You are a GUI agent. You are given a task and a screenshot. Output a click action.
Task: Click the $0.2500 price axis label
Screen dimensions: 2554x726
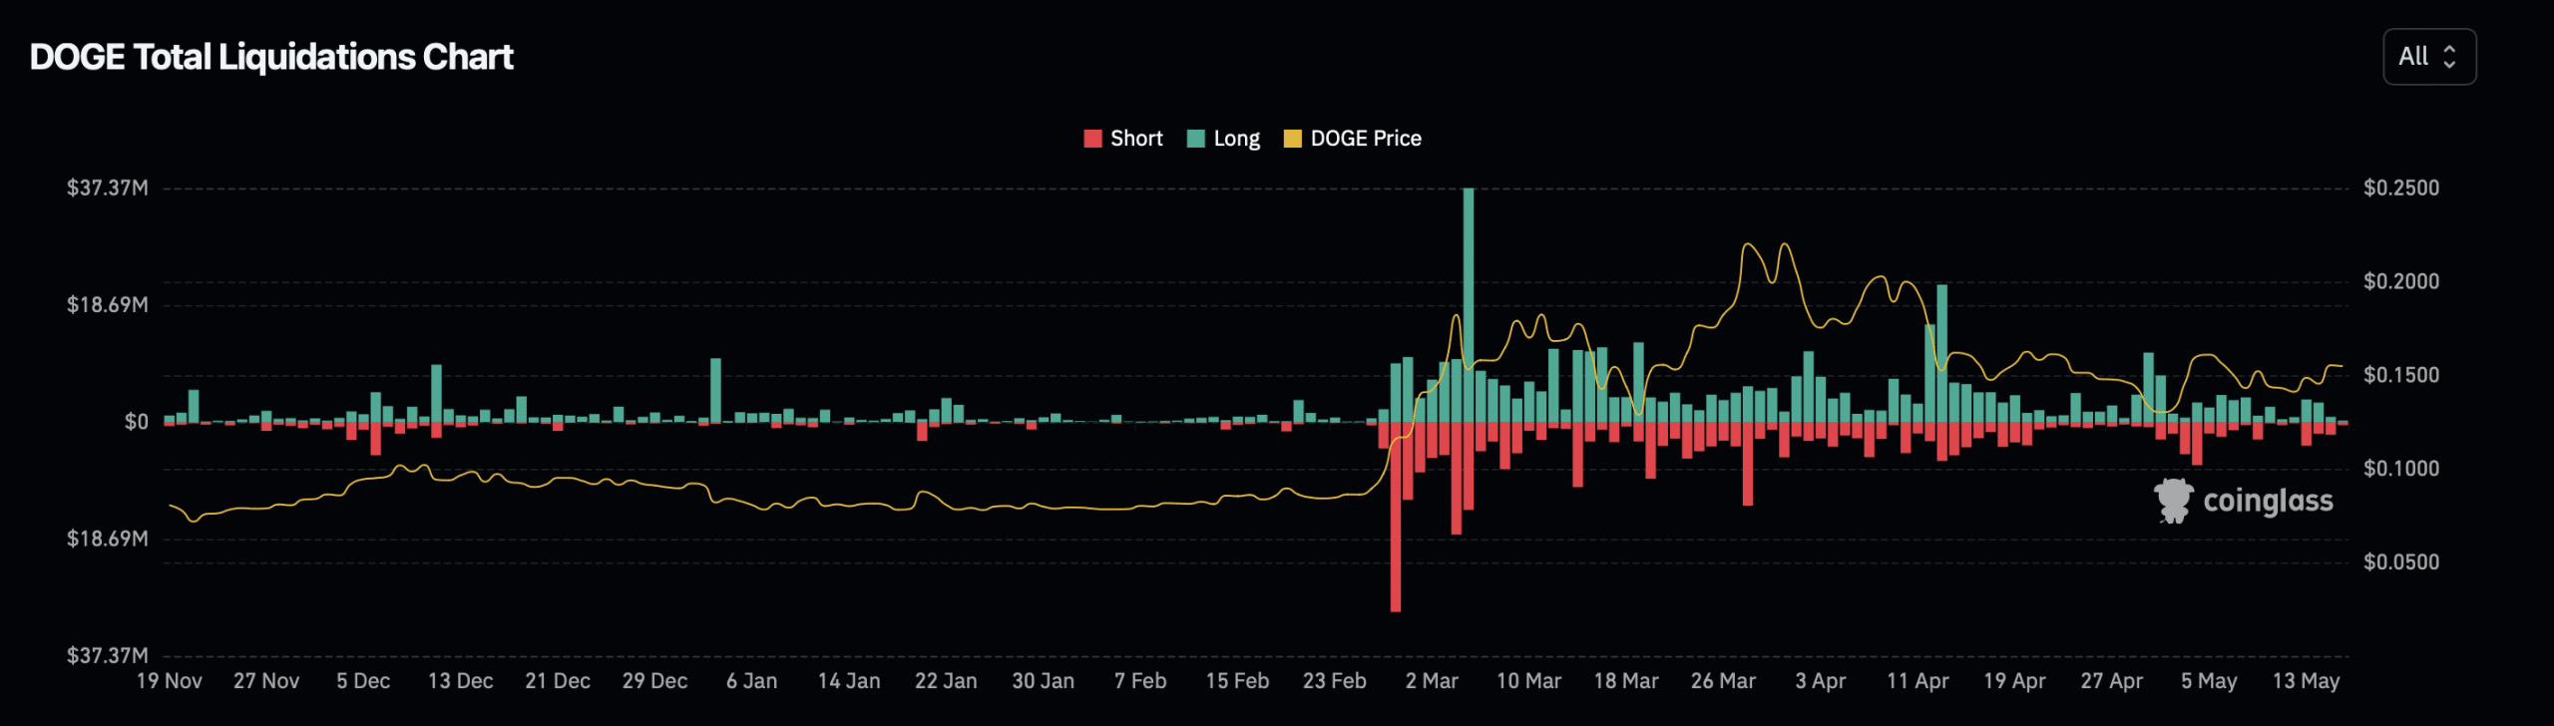coord(2401,188)
